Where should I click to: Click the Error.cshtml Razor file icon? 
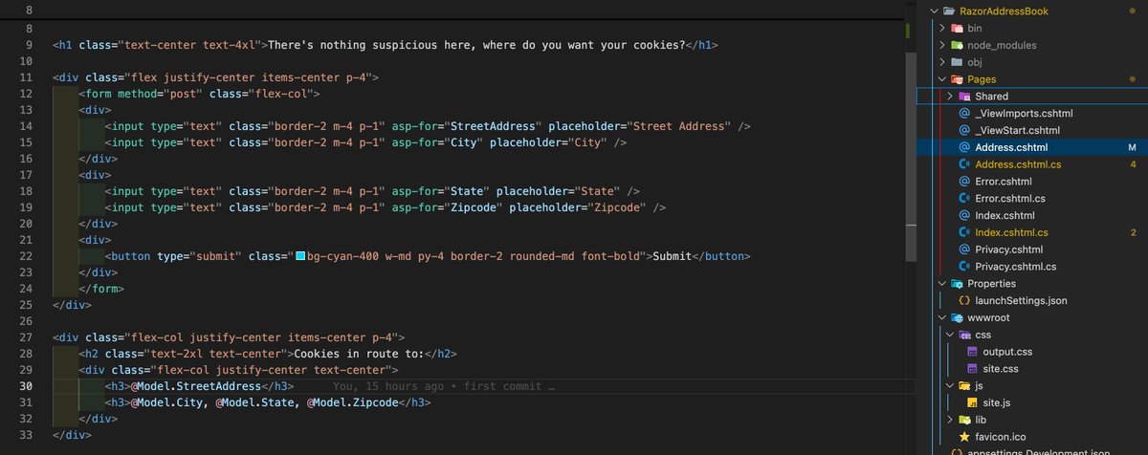pos(964,182)
